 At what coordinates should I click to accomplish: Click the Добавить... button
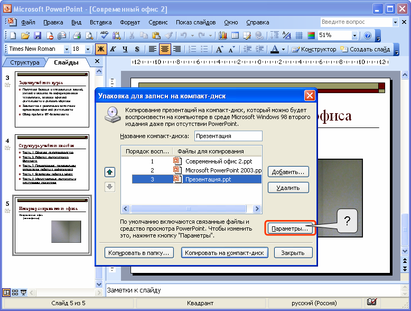click(x=288, y=172)
